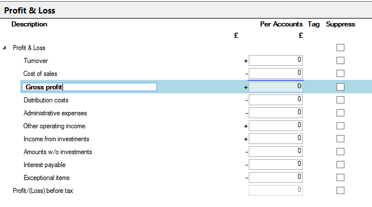The width and height of the screenshot is (372, 207).
Task: Click the Tag column header
Action: coord(313,24)
